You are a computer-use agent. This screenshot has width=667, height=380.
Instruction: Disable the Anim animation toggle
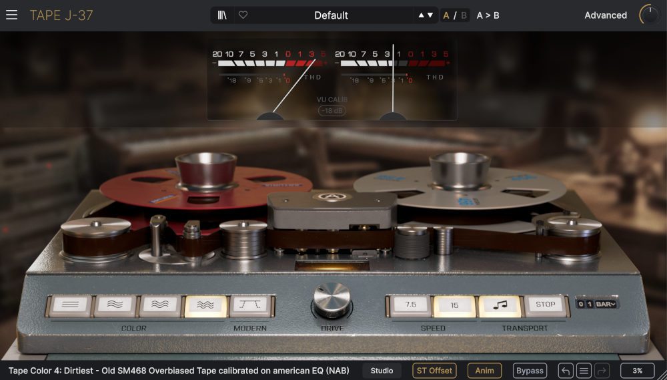[x=485, y=371]
